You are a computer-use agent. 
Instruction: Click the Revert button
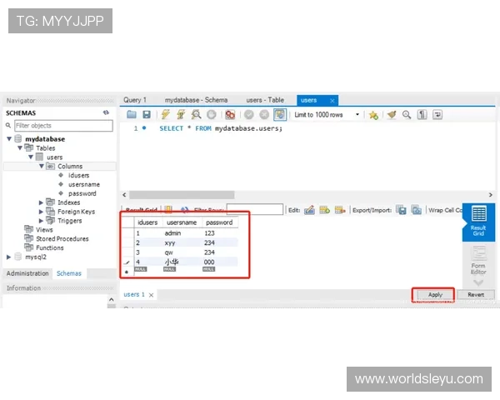point(475,295)
